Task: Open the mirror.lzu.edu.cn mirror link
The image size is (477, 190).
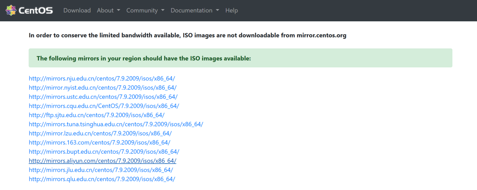Action: click(100, 133)
